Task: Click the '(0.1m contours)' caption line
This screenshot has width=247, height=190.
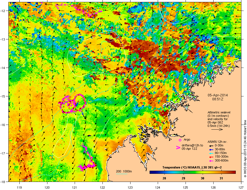Action: (x=218, y=116)
